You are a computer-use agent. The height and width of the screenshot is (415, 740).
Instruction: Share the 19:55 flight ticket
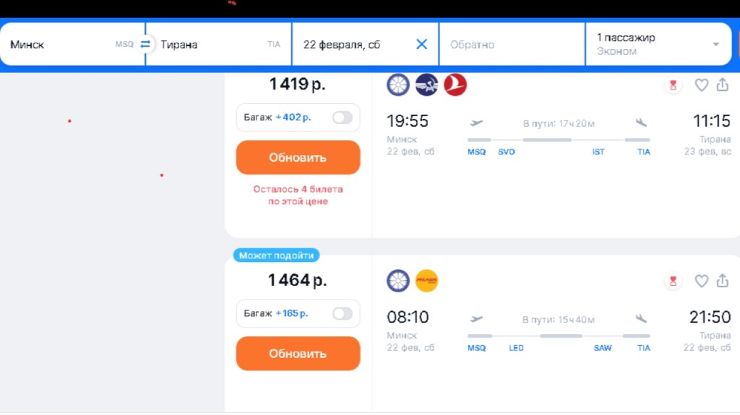pos(722,85)
